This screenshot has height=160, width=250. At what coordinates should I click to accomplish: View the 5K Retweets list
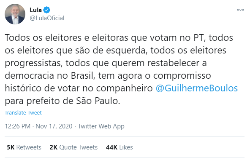point(24,147)
